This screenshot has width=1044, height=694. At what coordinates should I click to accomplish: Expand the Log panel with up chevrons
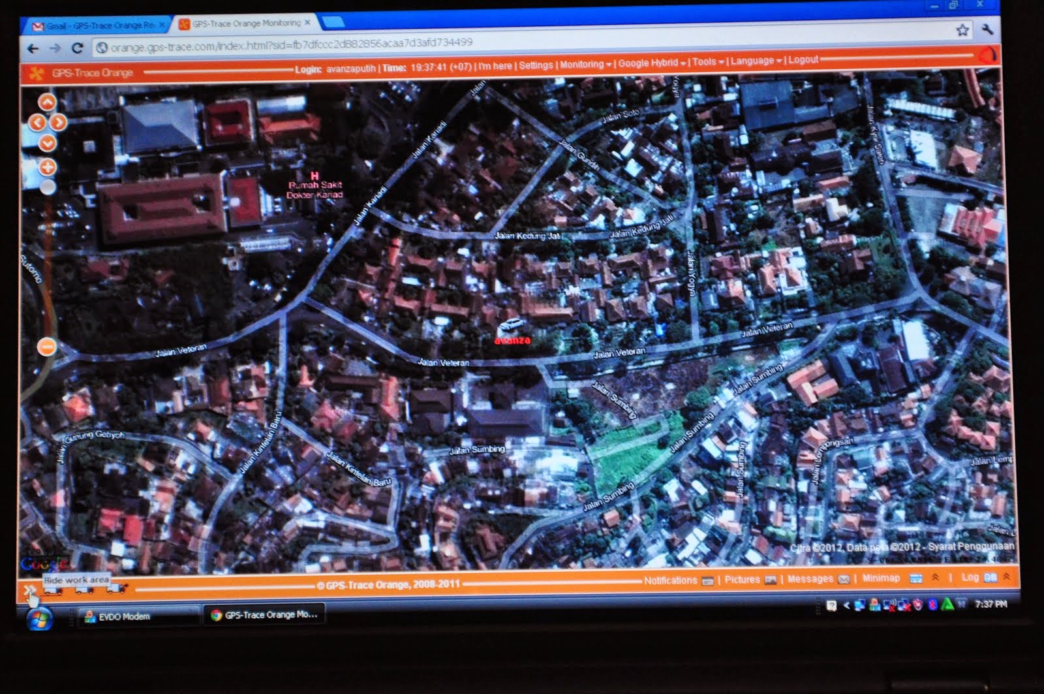point(1007,576)
